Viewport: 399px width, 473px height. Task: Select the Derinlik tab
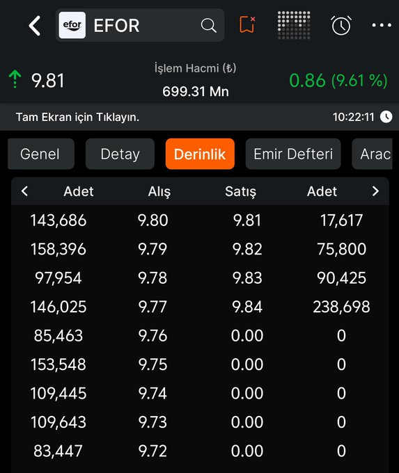click(x=200, y=154)
